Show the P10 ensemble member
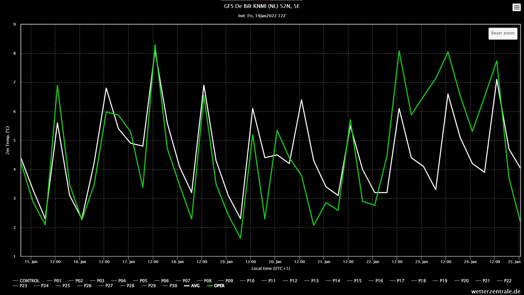This screenshot has width=524, height=295. pyautogui.click(x=250, y=281)
